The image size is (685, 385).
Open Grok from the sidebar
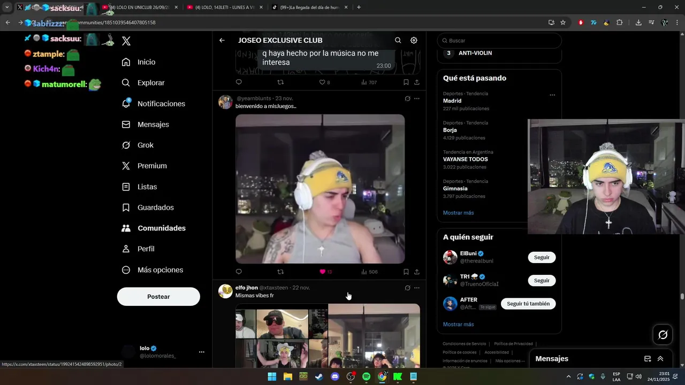tap(138, 145)
